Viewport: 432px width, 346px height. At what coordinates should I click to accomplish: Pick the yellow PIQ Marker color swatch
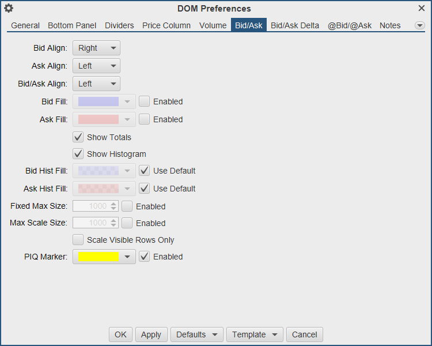click(x=98, y=257)
